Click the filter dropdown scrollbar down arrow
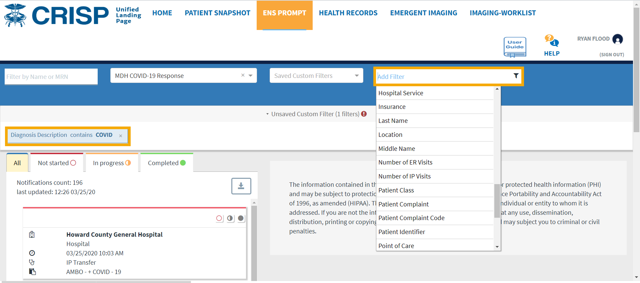Screen dimensions: 640x283 pos(497,247)
